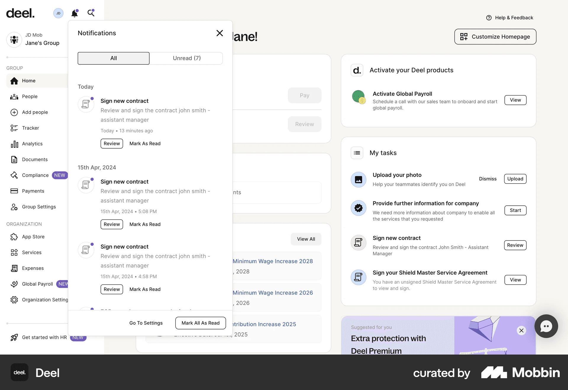Click the unread notification icon for today
The height and width of the screenshot is (390, 568).
pyautogui.click(x=86, y=104)
